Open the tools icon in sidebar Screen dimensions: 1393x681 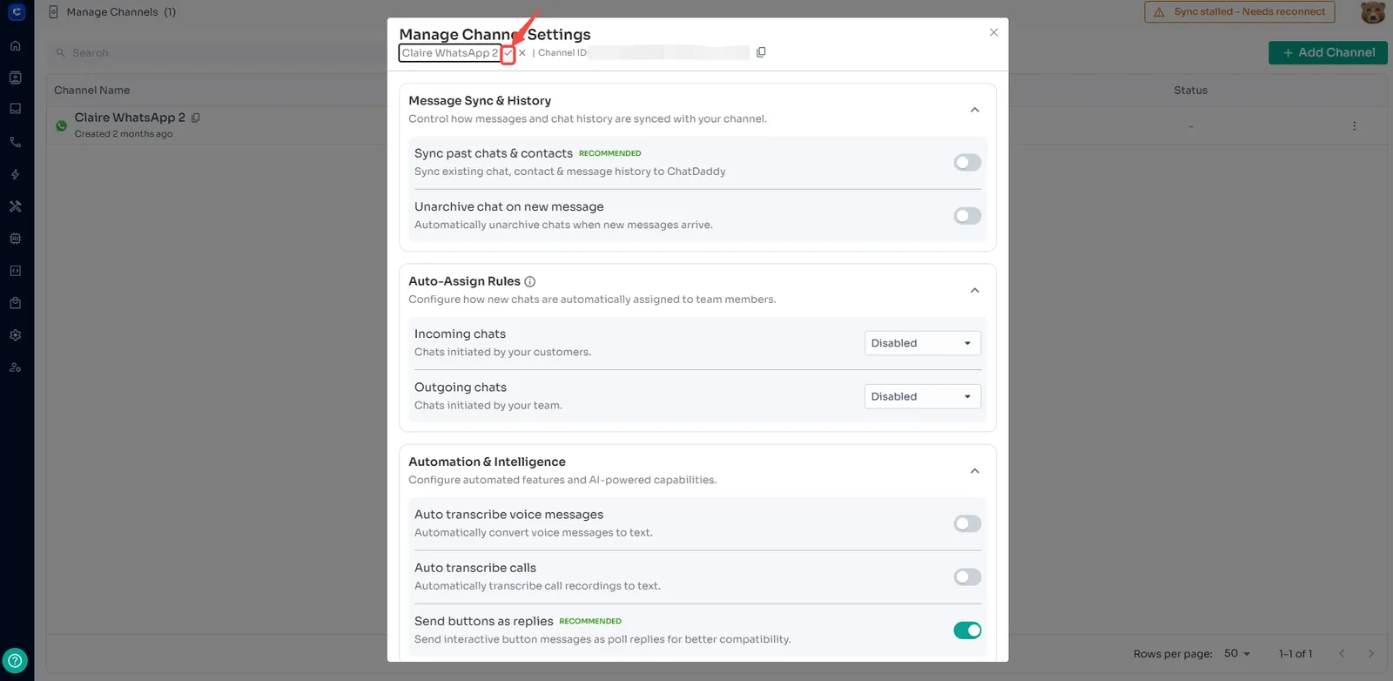16,206
